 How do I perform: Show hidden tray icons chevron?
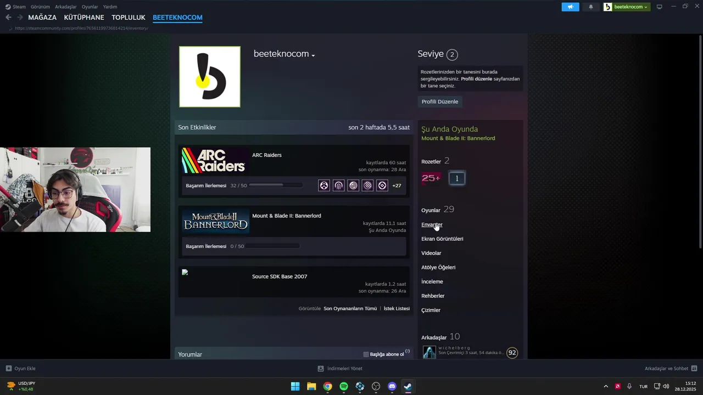(606, 386)
